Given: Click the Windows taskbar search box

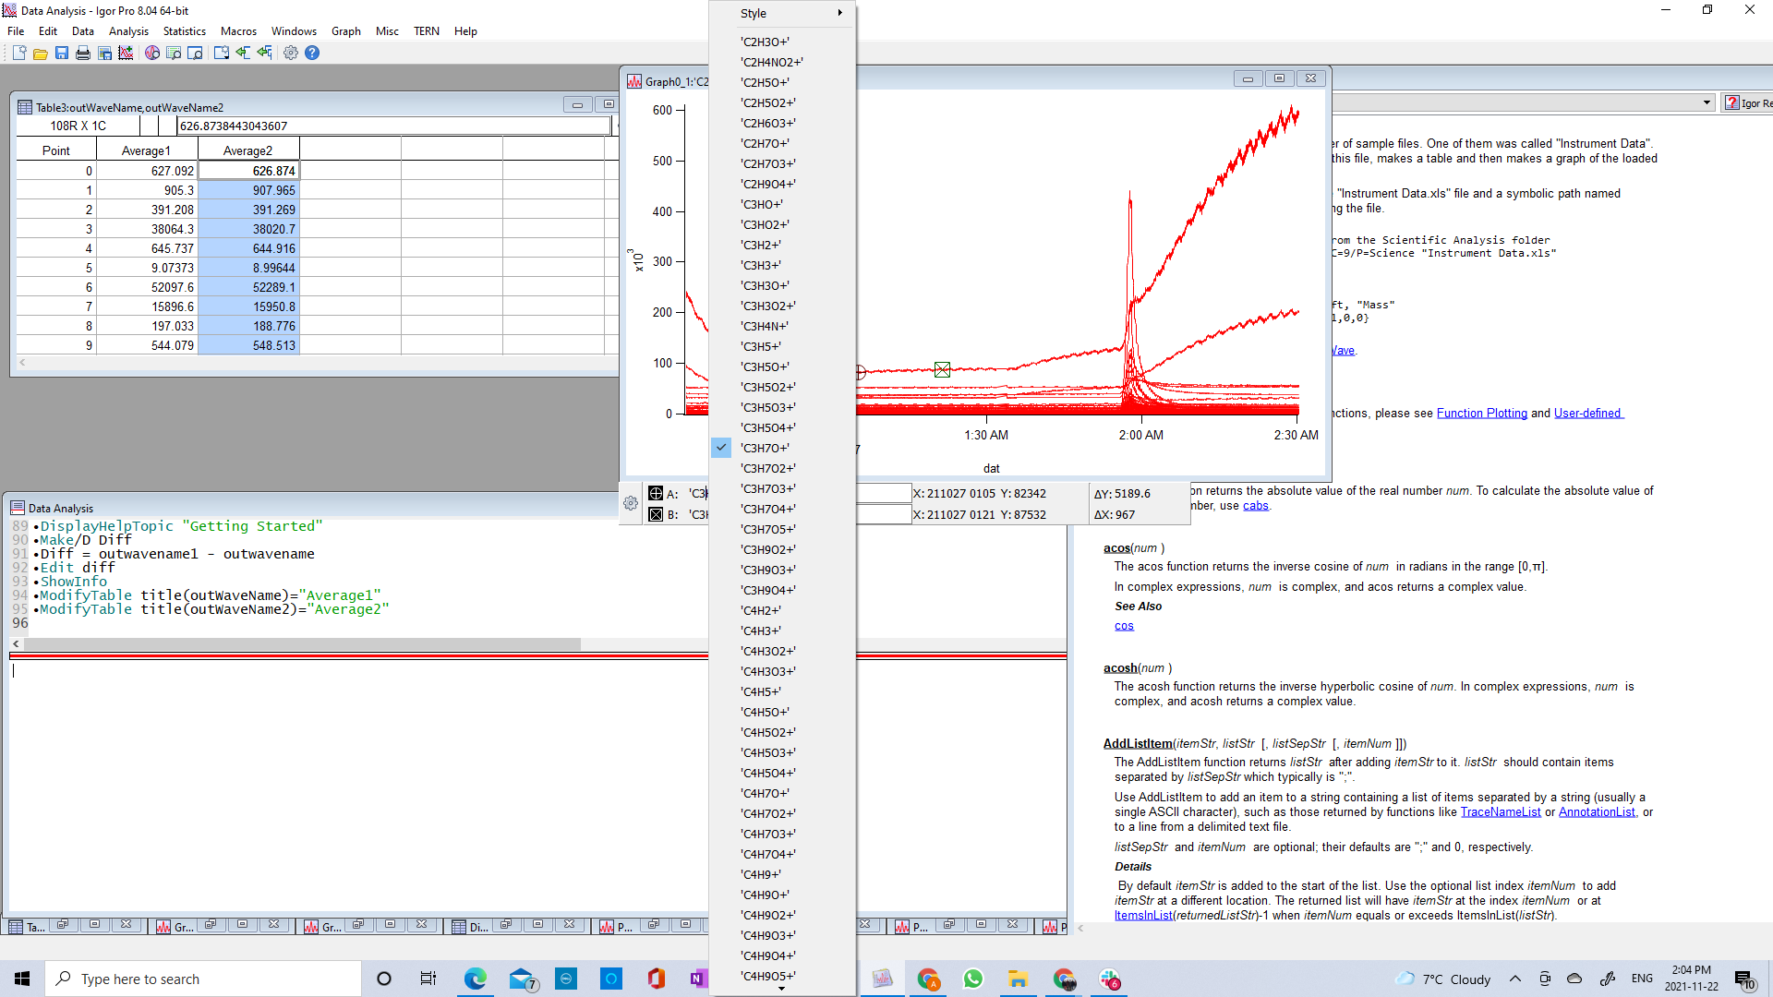Looking at the screenshot, I should [x=203, y=979].
